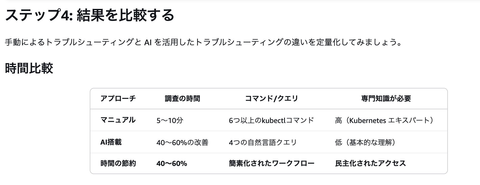The height and width of the screenshot is (185, 480).
Task: Click the 6つ以上のkubectlコマンド cell
Action: pos(271,120)
